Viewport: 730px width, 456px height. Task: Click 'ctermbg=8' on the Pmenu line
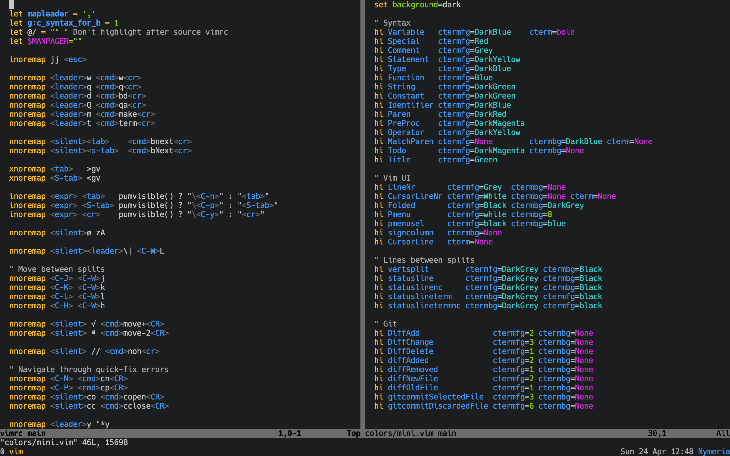click(x=532, y=214)
